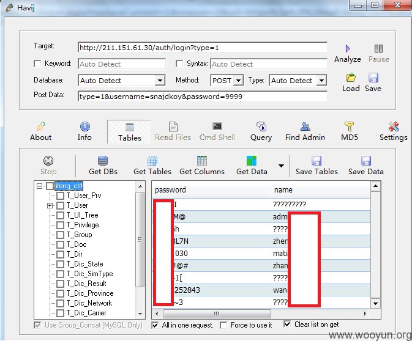Click the Stop icon

coord(48,161)
